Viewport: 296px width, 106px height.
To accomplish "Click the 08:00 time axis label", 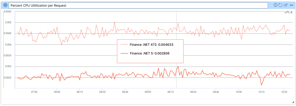I will click(57, 92).
